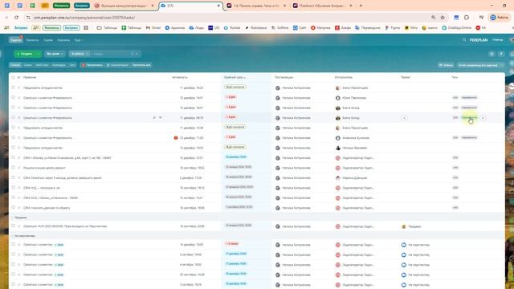
Task: Open the arrow dropdown on the green Создать button
Action: point(38,54)
